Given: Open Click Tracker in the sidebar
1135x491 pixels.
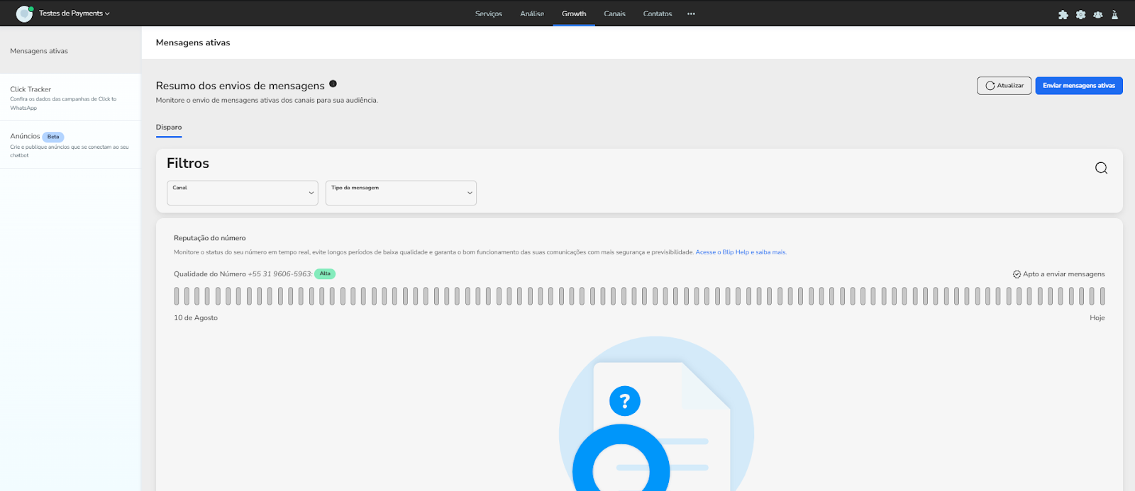Looking at the screenshot, I should (x=31, y=89).
